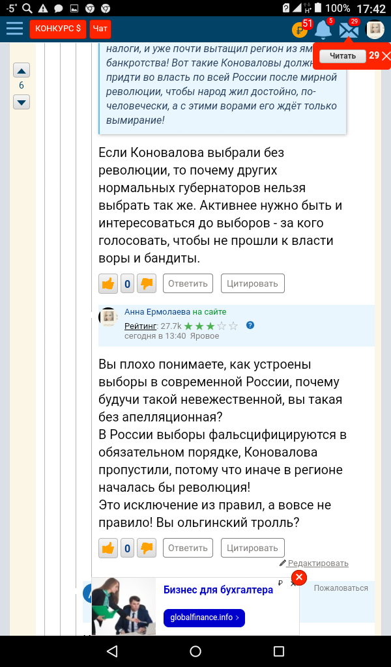Close the bottom advertisement banner
Image resolution: width=391 pixels, height=667 pixels.
[x=298, y=578]
